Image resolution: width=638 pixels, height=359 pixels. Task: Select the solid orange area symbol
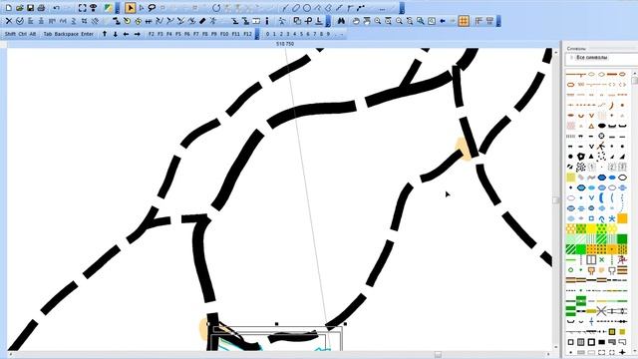point(622,218)
